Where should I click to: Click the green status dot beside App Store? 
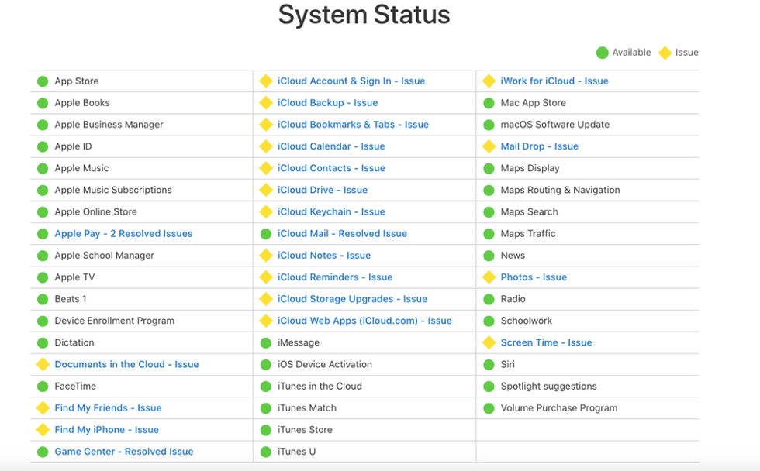[x=43, y=81]
